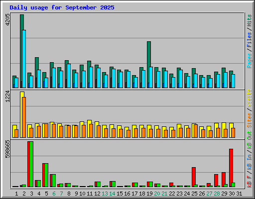
Task: Click the 'kB In' legend label
Action: coord(249,162)
